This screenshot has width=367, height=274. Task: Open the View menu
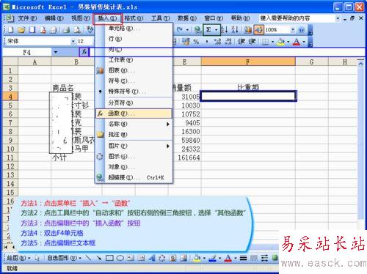coord(81,18)
